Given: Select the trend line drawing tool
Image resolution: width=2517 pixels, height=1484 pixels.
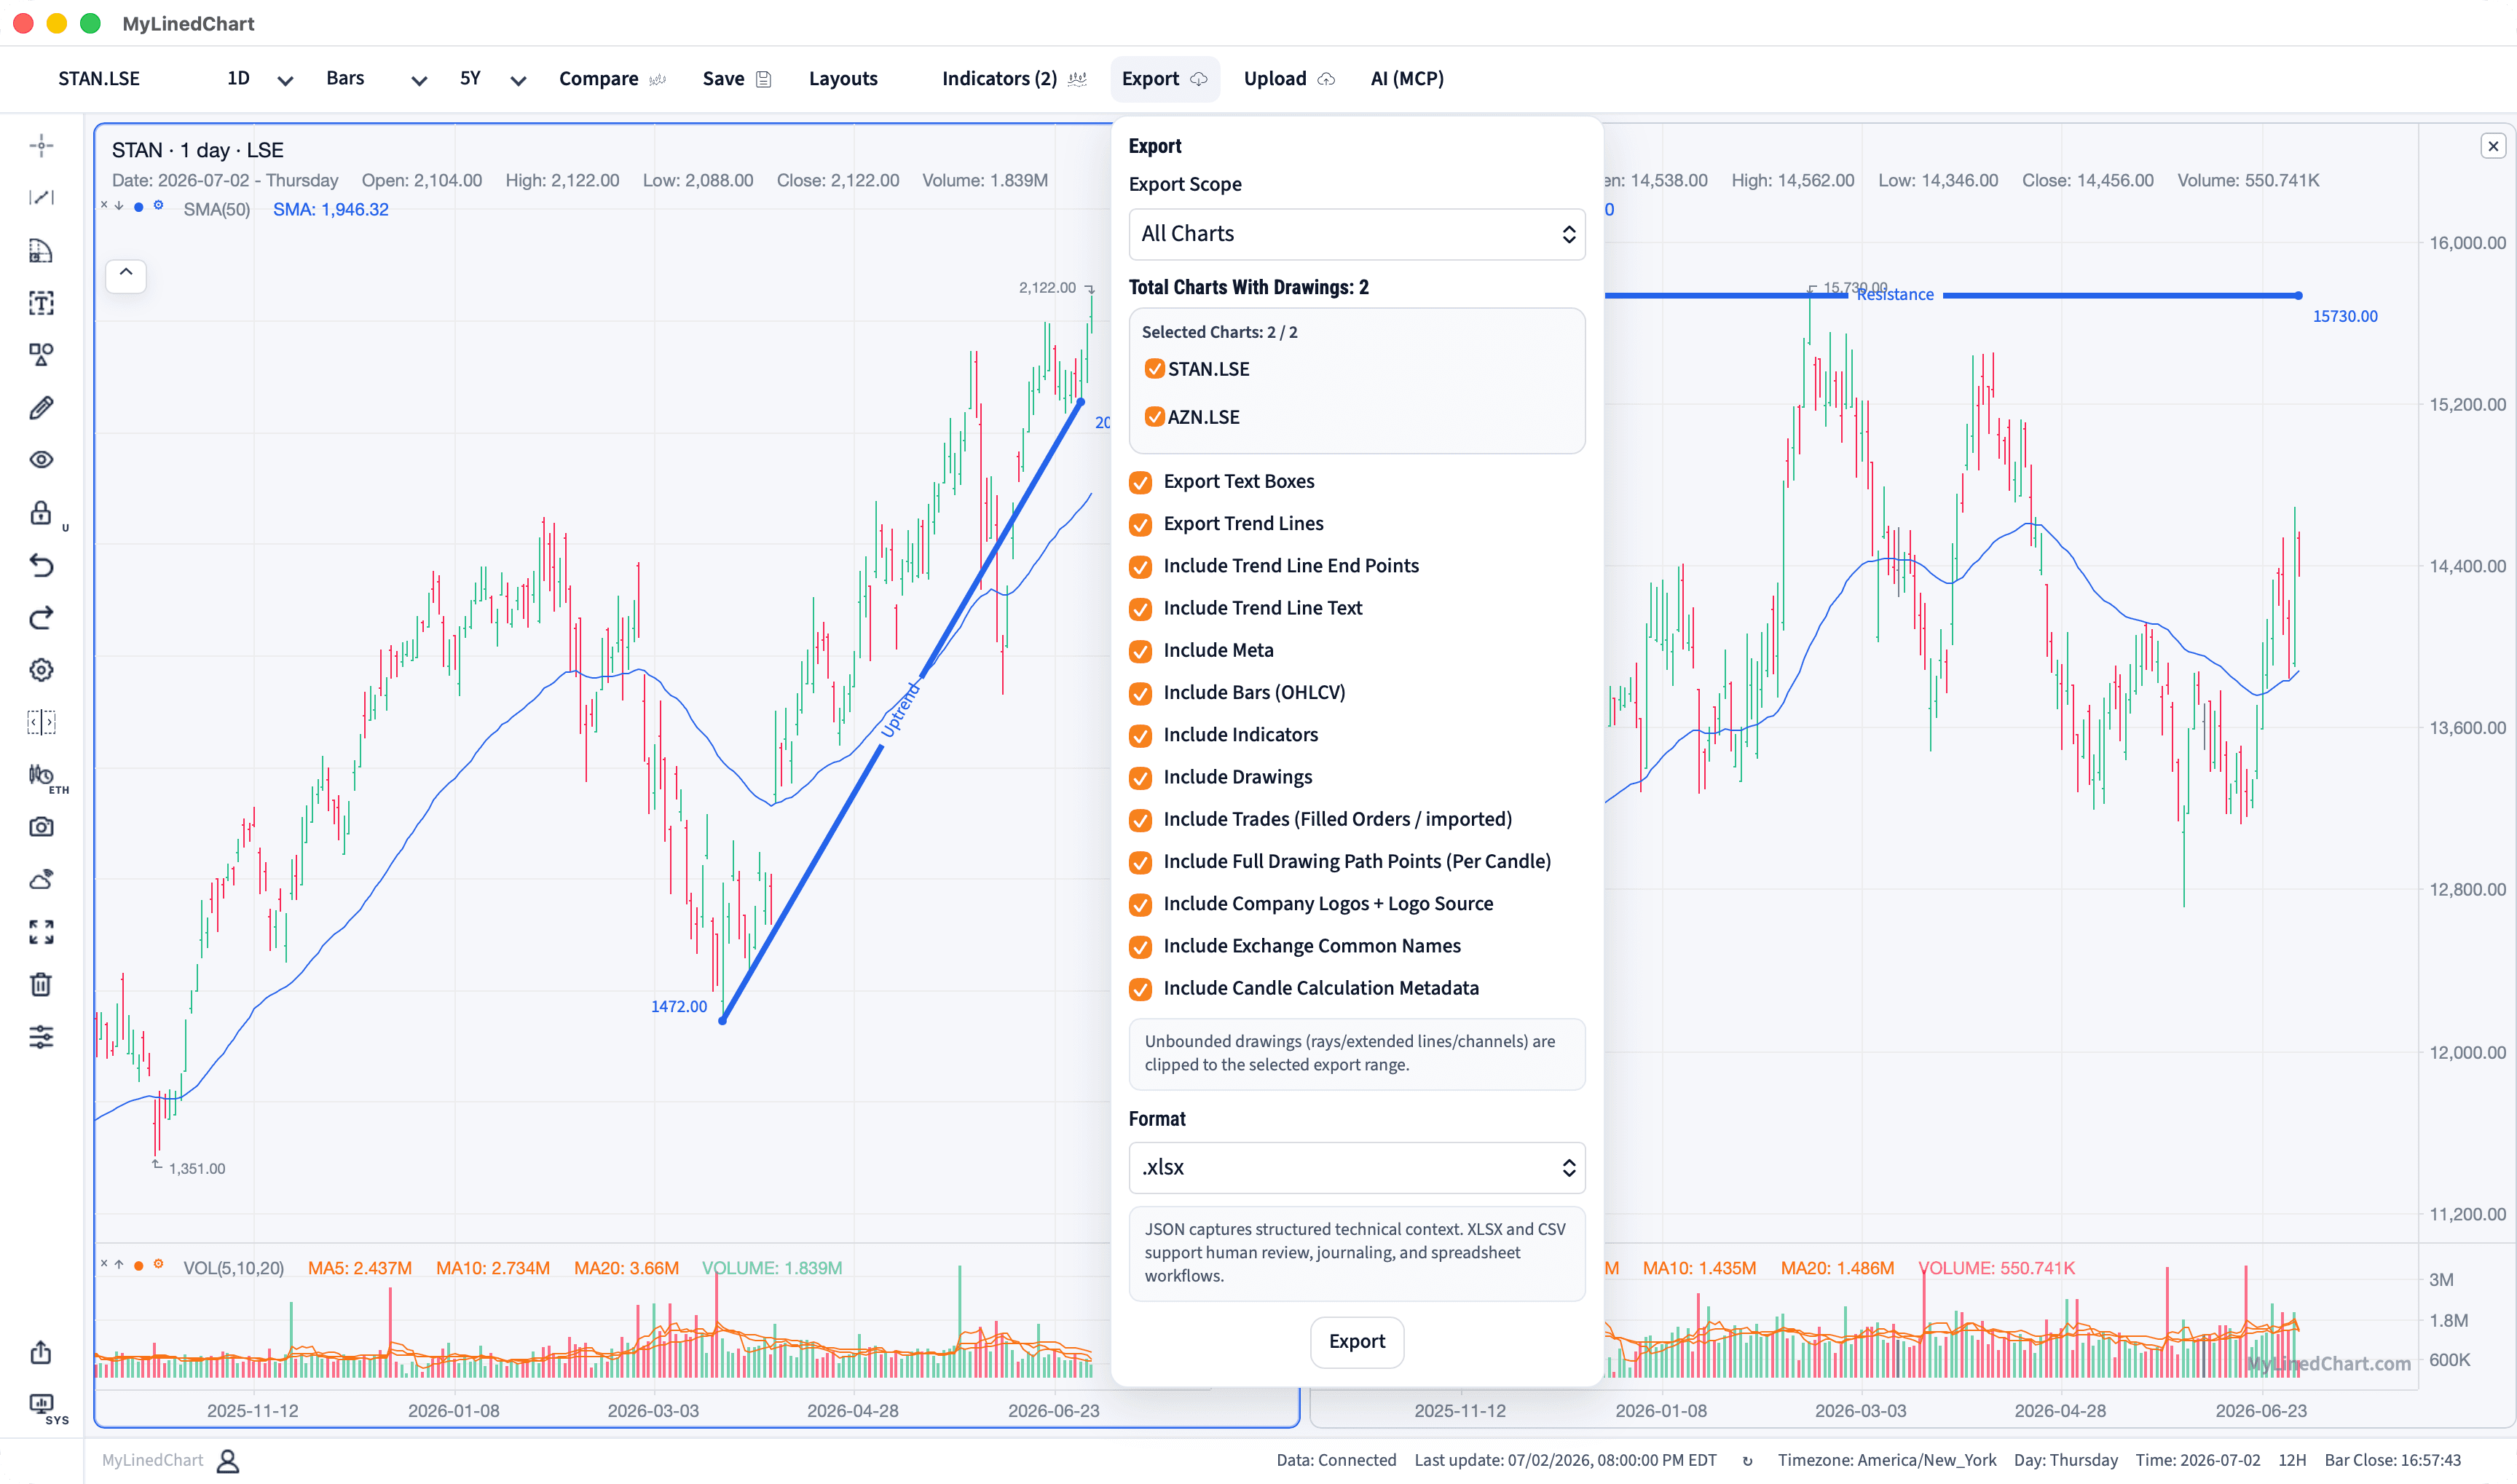Looking at the screenshot, I should click(41, 198).
